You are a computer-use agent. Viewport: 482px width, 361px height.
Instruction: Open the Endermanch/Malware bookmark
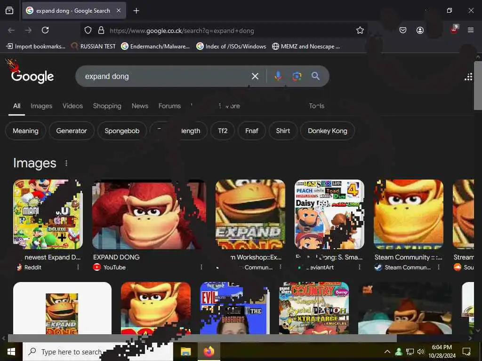coord(155,47)
